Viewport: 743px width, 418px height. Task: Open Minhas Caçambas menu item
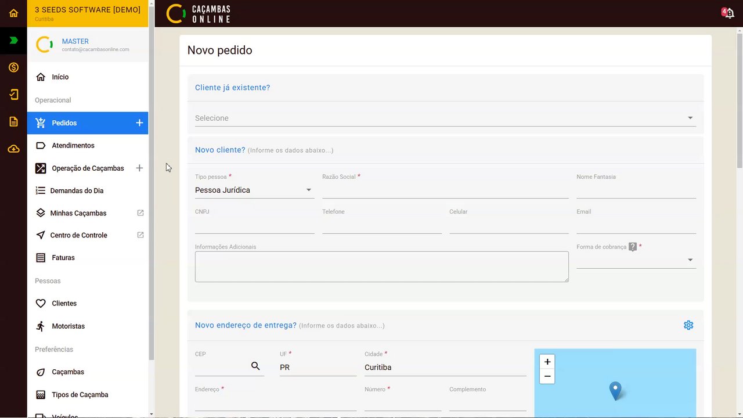(88, 213)
